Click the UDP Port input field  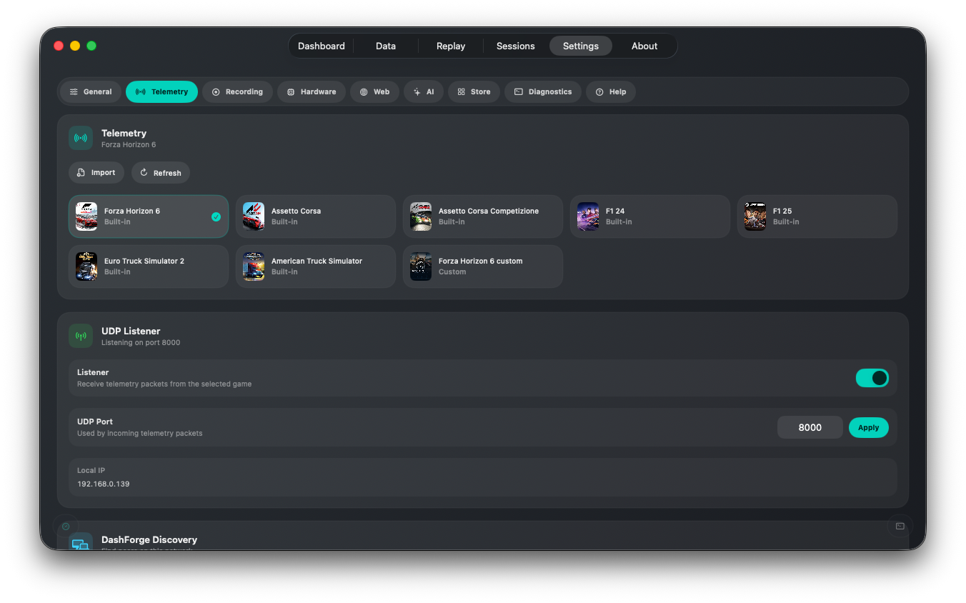click(x=810, y=427)
